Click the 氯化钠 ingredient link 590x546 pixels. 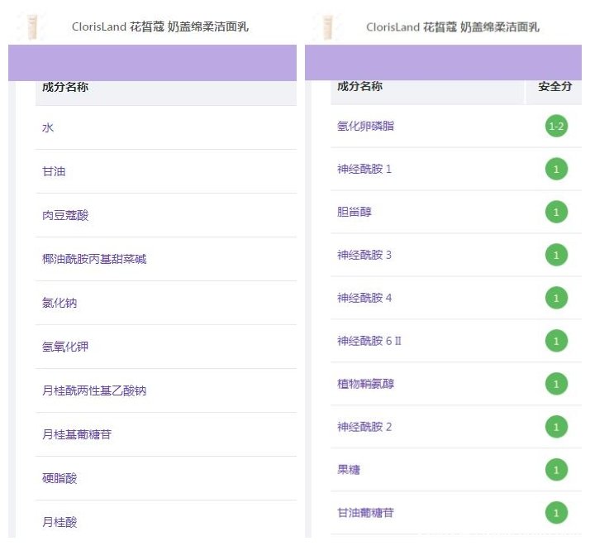click(59, 304)
